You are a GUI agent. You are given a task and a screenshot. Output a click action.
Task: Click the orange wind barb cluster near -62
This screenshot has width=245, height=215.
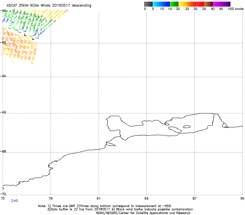19,46
